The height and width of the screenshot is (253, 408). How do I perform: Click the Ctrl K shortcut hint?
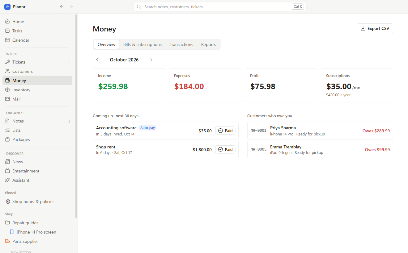click(298, 7)
